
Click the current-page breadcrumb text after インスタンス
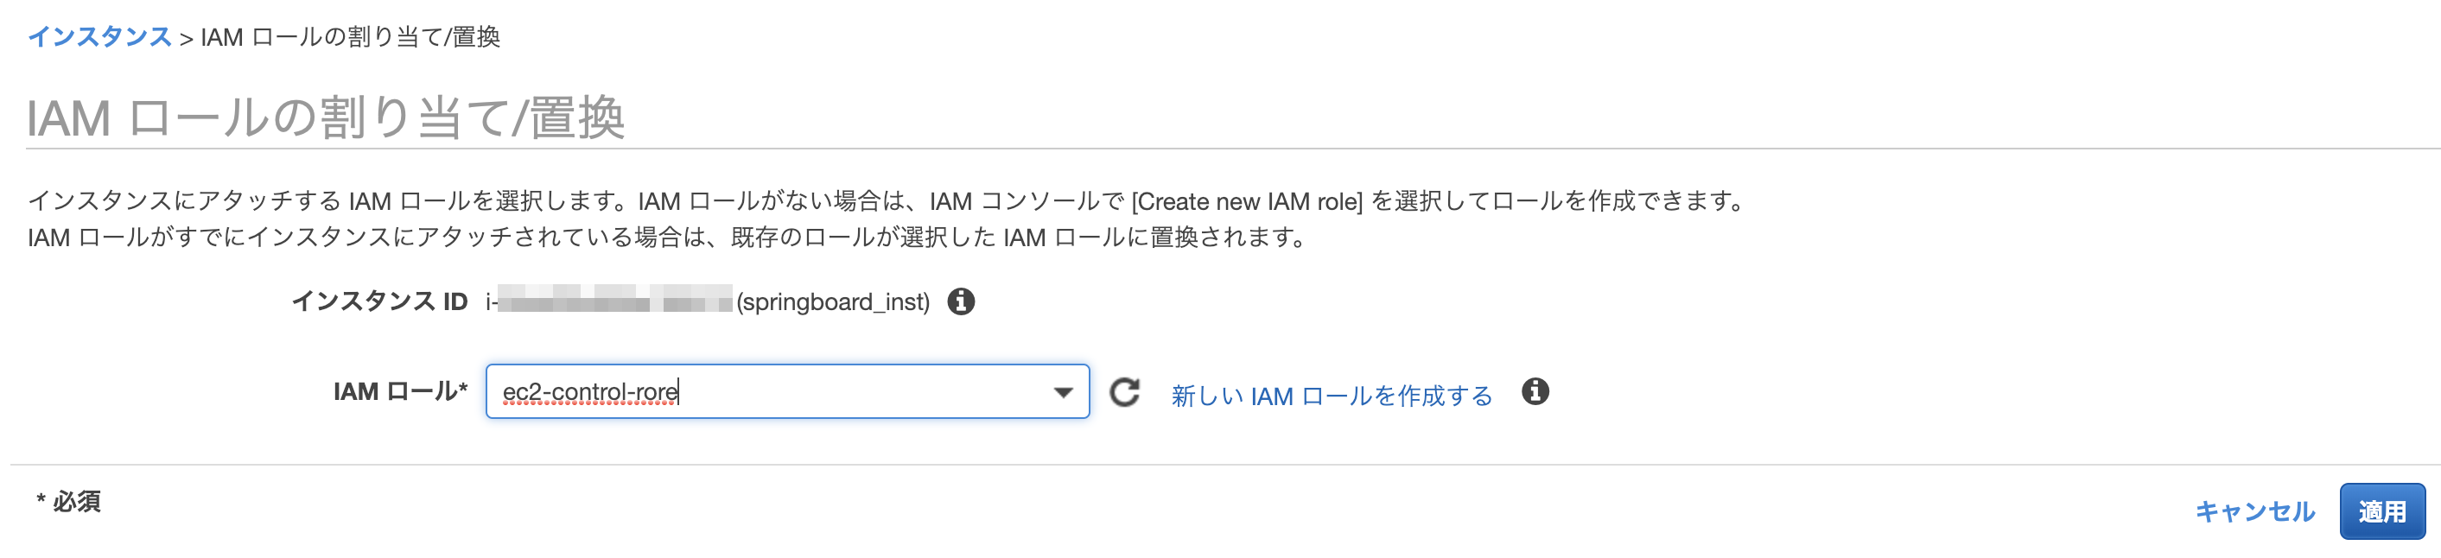(x=350, y=37)
